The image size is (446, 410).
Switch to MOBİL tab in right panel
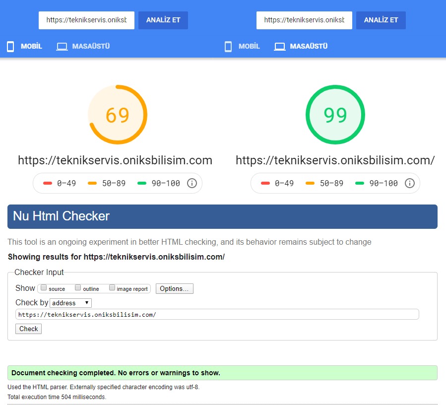pos(249,46)
